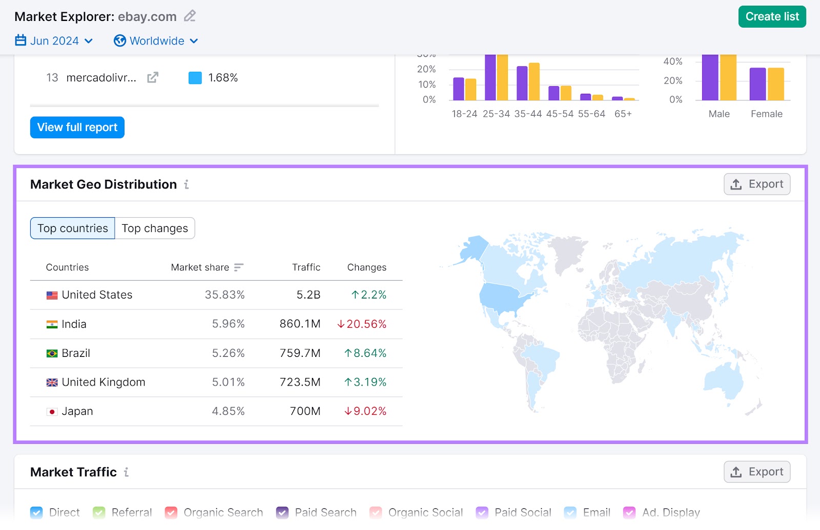
Task: Click the United States flag icon
Action: point(52,295)
